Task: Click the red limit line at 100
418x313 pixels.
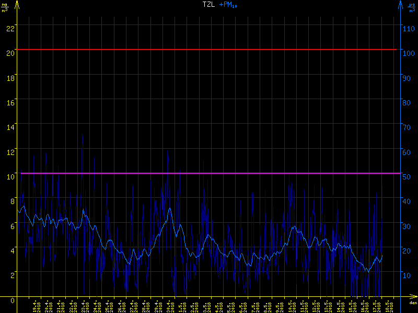Action: (209, 50)
